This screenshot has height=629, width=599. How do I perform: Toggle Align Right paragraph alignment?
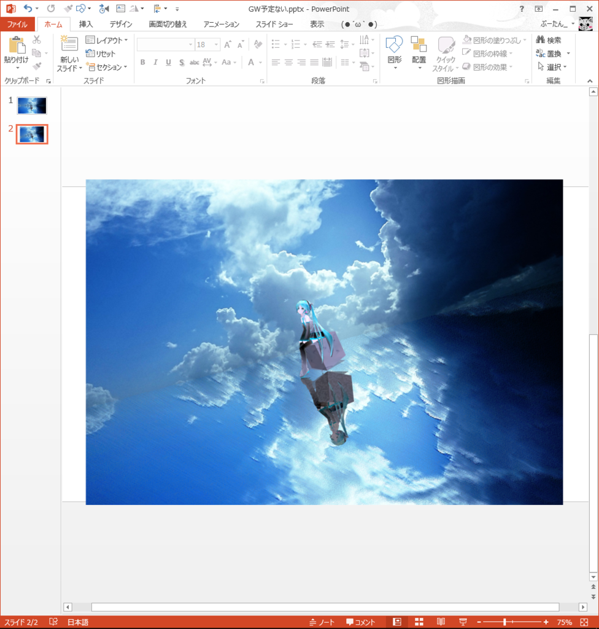click(x=301, y=62)
